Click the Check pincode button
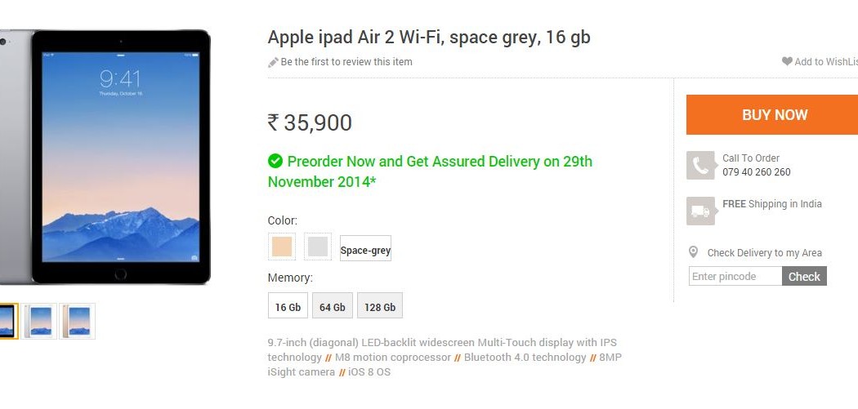This screenshot has height=409, width=858. coord(804,277)
